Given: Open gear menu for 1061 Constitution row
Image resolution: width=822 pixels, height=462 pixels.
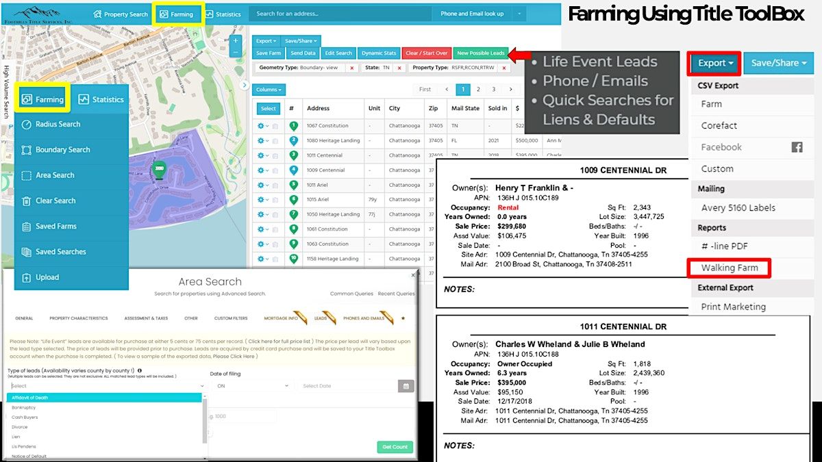Looking at the screenshot, I should tap(263, 229).
